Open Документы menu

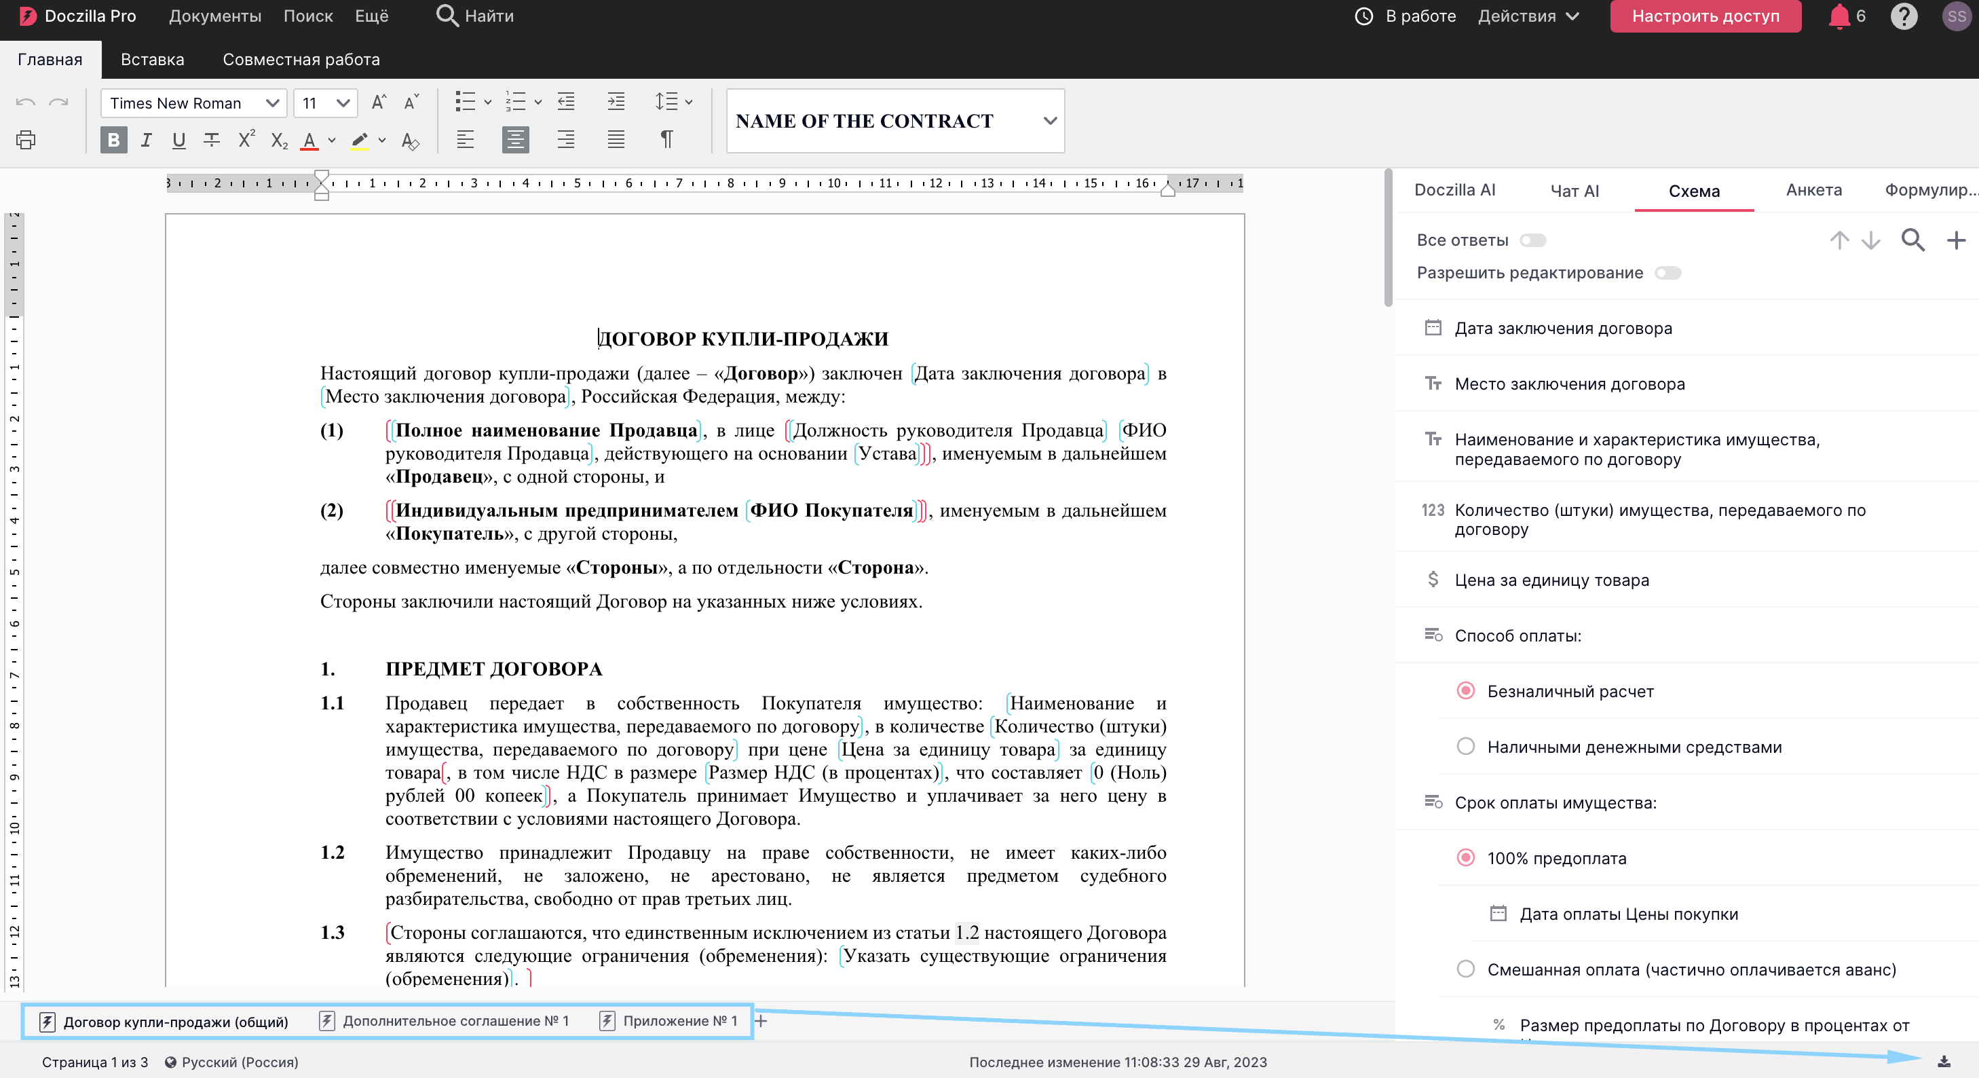pyautogui.click(x=215, y=16)
